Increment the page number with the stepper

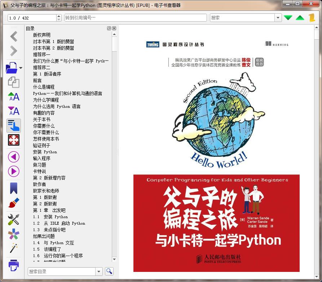pos(59,15)
